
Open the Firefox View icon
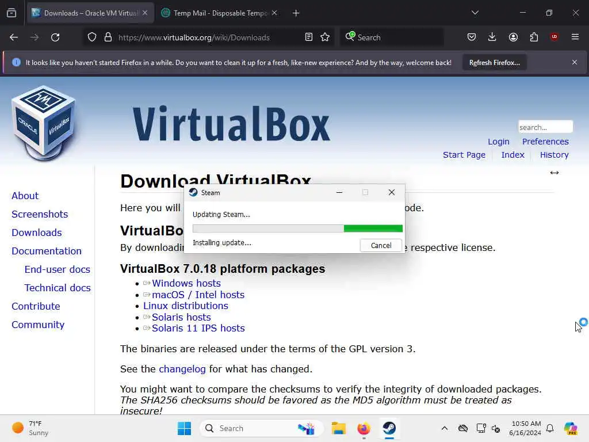pos(12,13)
